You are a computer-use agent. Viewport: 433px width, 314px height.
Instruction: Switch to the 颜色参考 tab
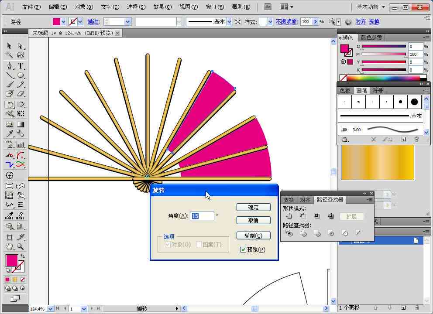click(x=371, y=37)
